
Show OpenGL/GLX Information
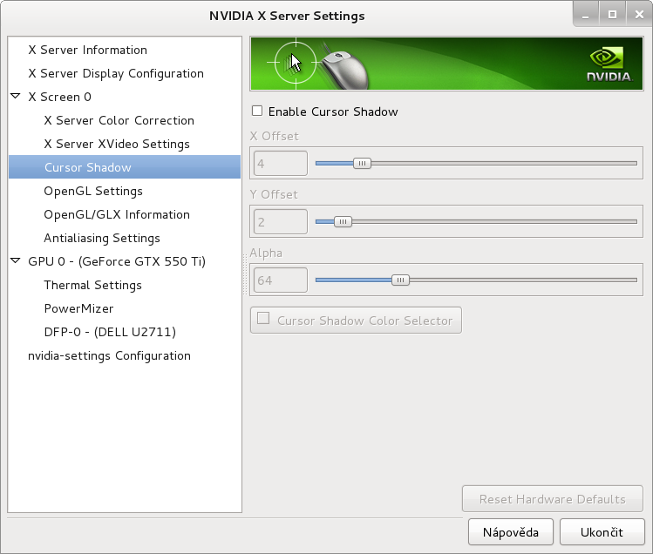pos(117,215)
